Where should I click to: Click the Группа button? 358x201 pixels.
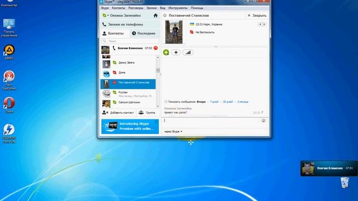point(148,113)
